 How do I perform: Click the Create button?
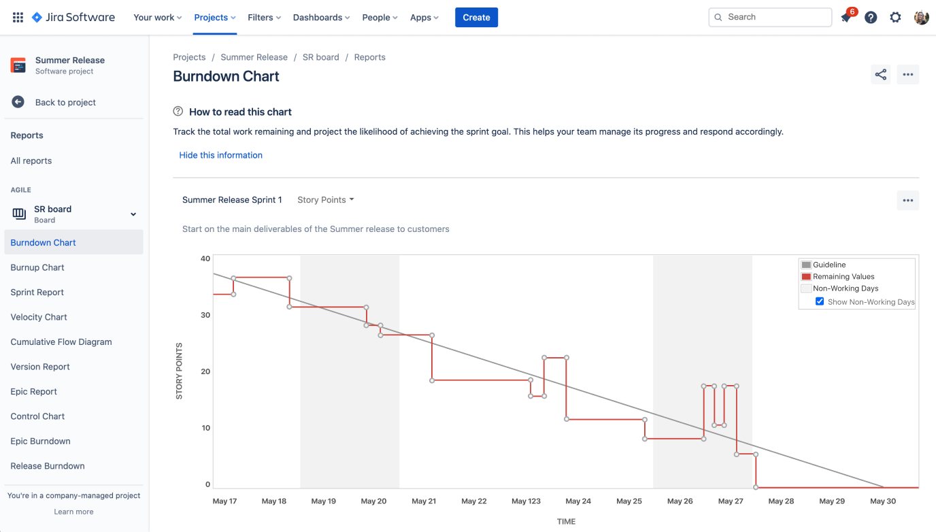click(476, 18)
